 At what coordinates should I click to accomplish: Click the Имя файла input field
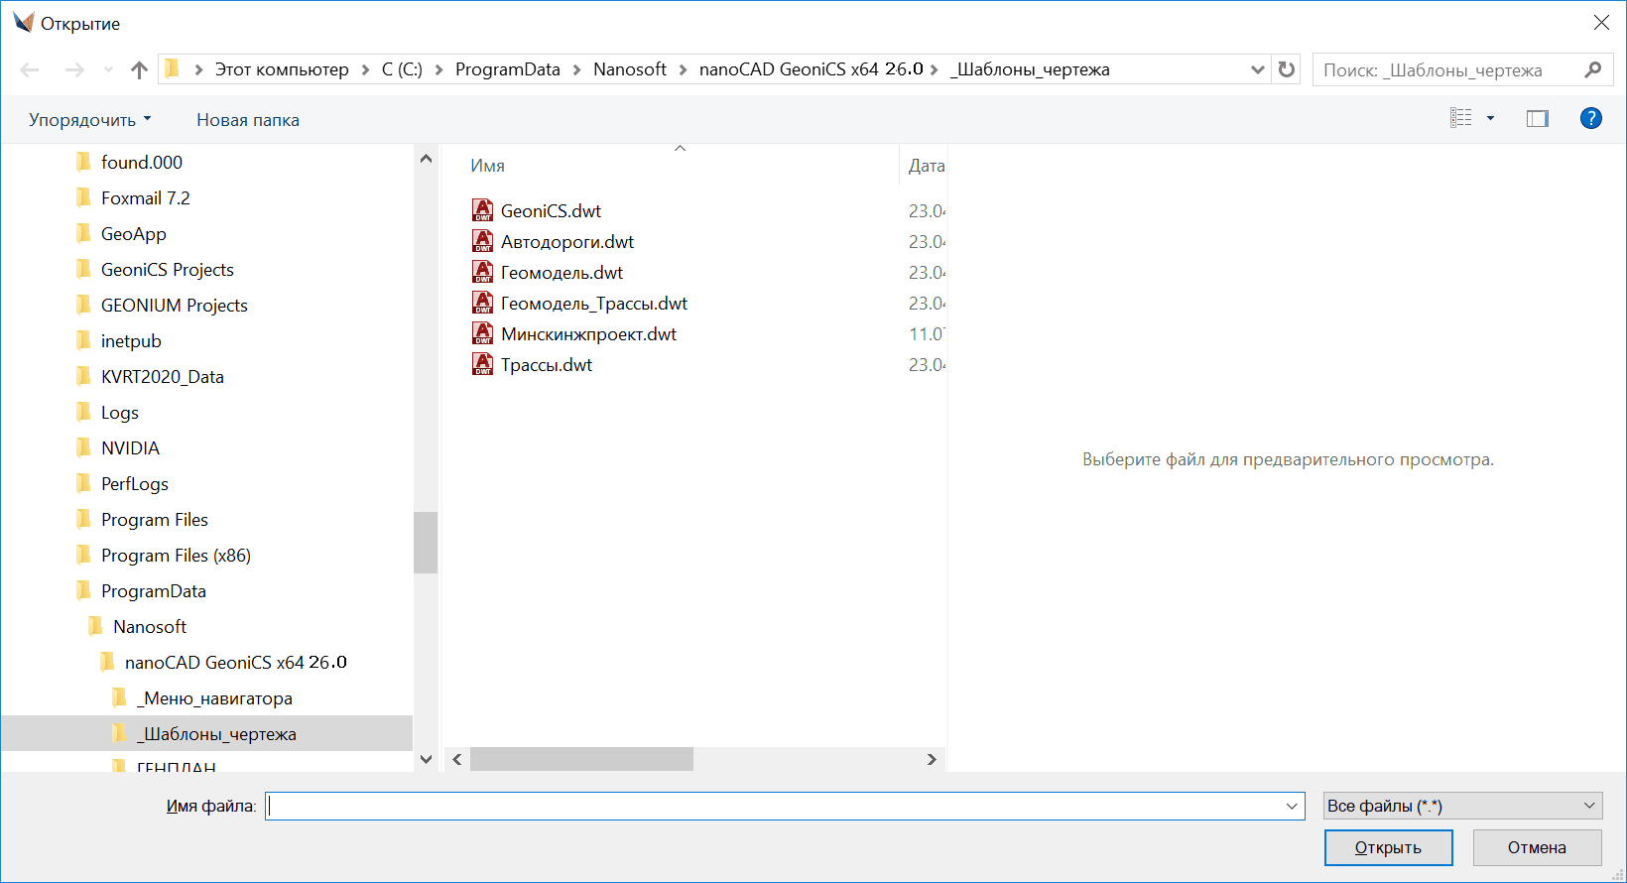(774, 806)
